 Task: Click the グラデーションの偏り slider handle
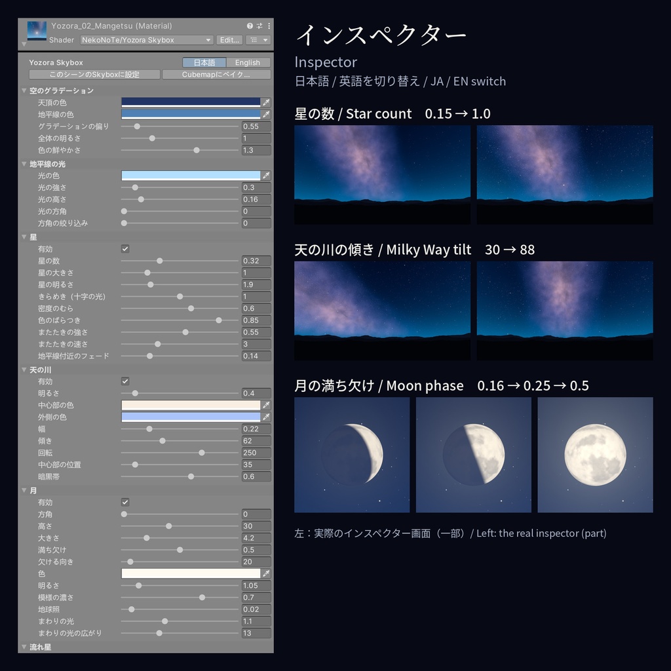coord(137,126)
